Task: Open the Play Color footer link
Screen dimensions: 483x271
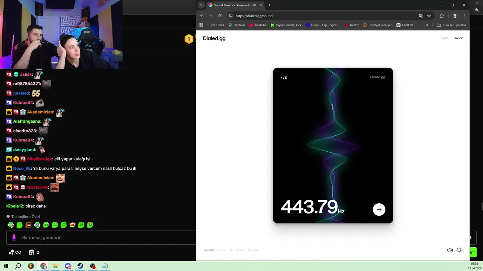Action: (x=253, y=250)
